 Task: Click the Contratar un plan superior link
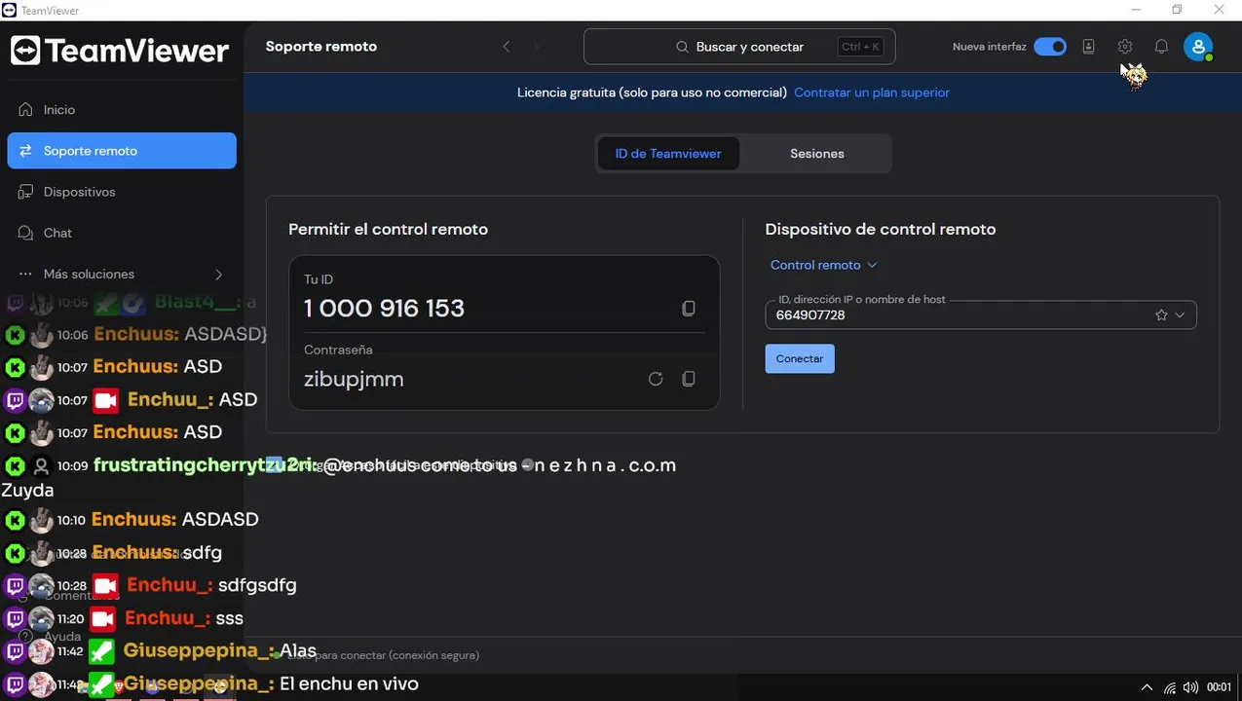click(x=872, y=92)
